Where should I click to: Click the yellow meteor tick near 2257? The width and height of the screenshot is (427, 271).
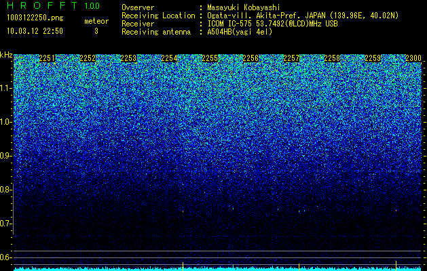point(299,267)
